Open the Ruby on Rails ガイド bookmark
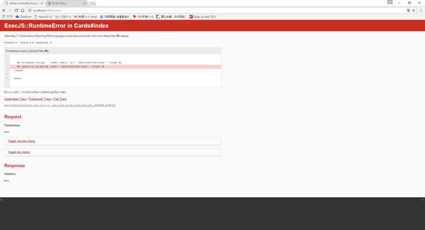This screenshot has width=425, height=230. (x=203, y=17)
